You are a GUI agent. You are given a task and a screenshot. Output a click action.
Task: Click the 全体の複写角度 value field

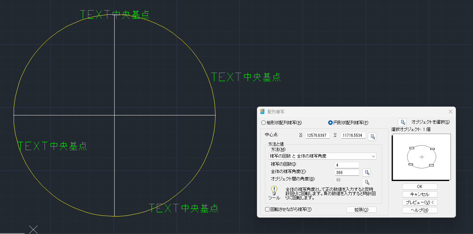point(347,172)
